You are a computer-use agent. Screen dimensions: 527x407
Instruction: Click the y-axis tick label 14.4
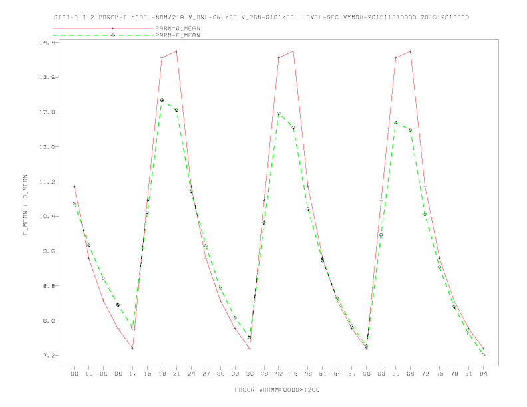click(47, 43)
